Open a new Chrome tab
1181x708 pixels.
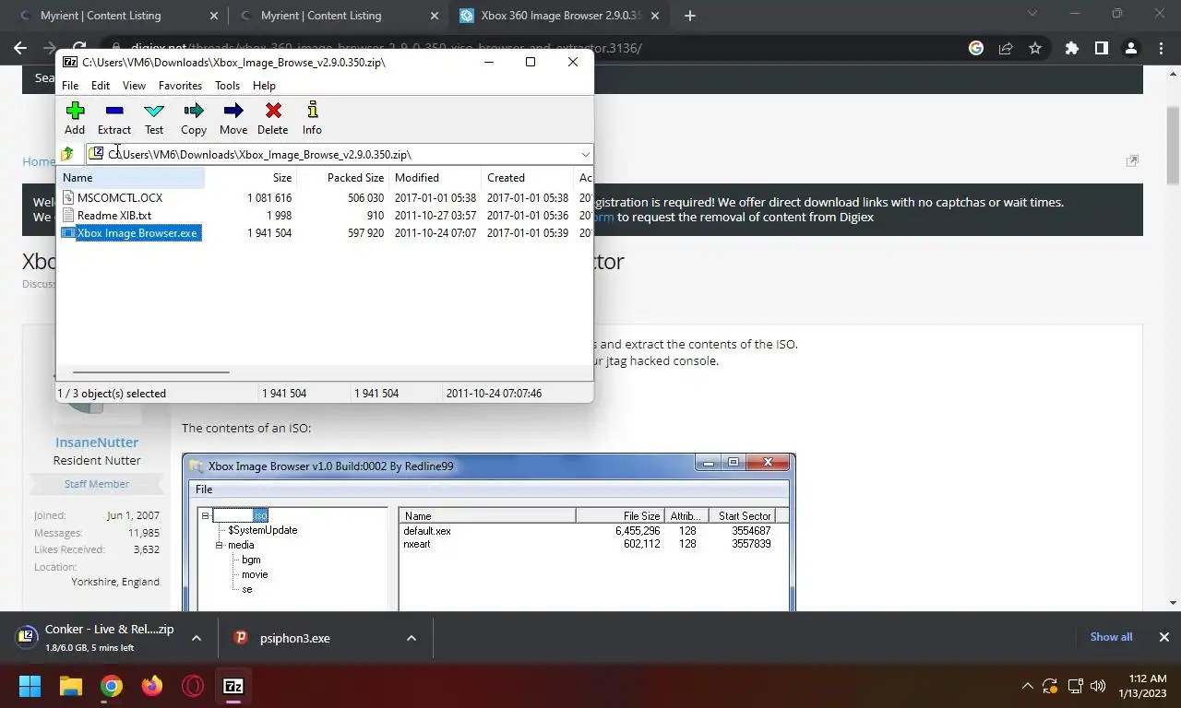click(x=689, y=16)
